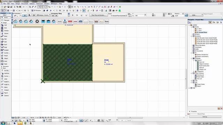Image resolution: width=223 pixels, height=125 pixels.
Task: Click the horizontal scrollbar below the floor plan
Action: point(130,118)
